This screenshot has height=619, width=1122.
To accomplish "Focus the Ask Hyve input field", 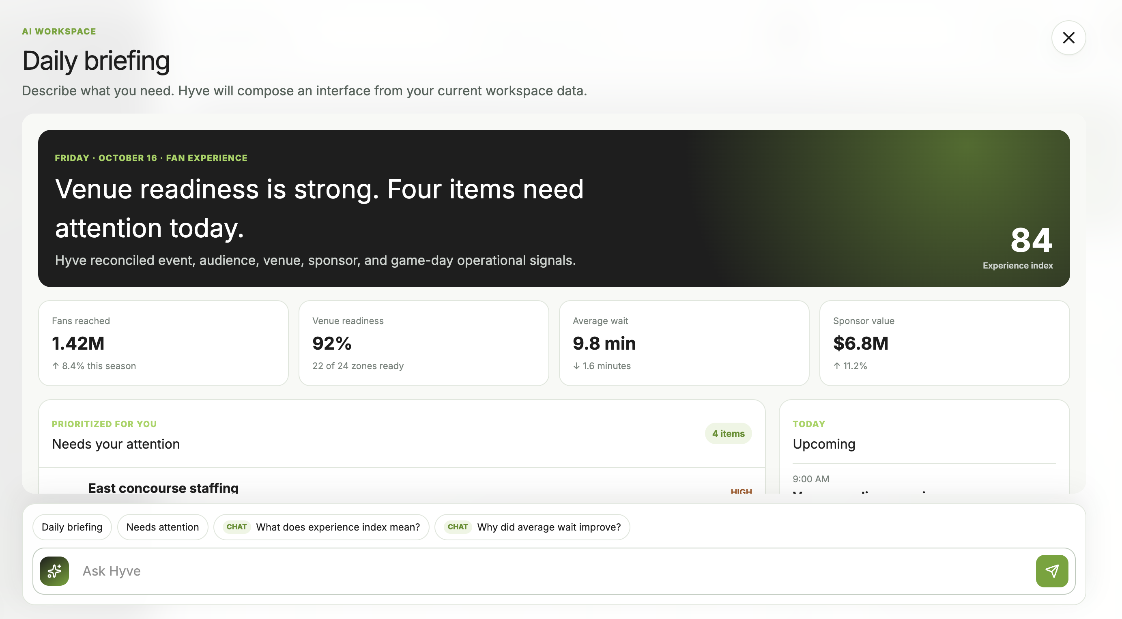I will [x=553, y=571].
